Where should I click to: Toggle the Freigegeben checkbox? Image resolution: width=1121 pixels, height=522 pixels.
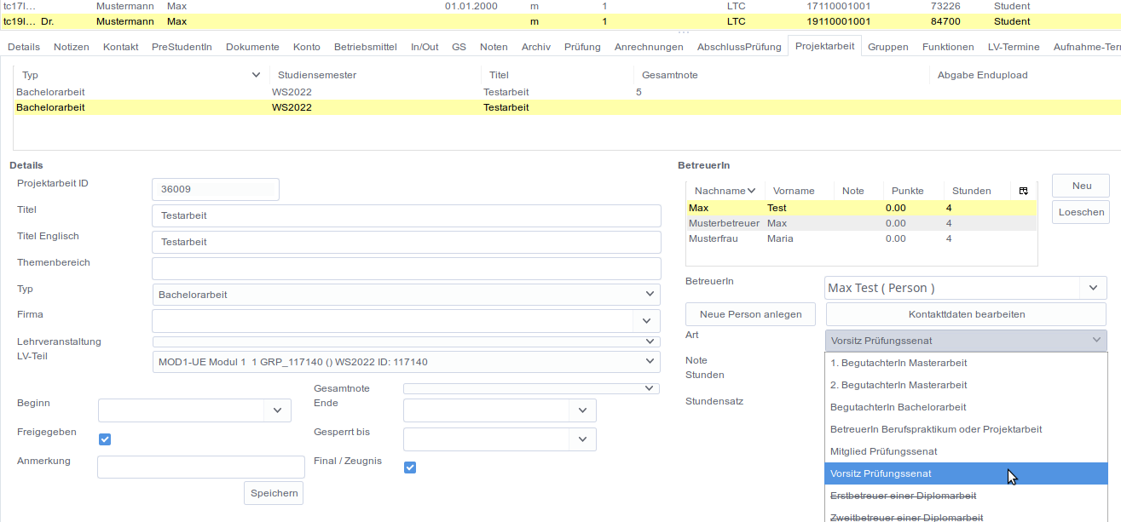[105, 439]
